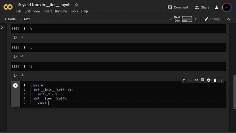Click output value 3 of cell 12
Image resolution: width=236 pixels, height=133 pixels.
(x=22, y=75)
